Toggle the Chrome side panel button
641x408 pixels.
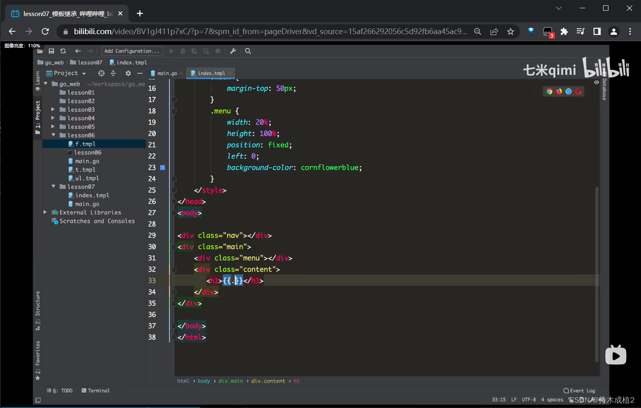(x=597, y=32)
